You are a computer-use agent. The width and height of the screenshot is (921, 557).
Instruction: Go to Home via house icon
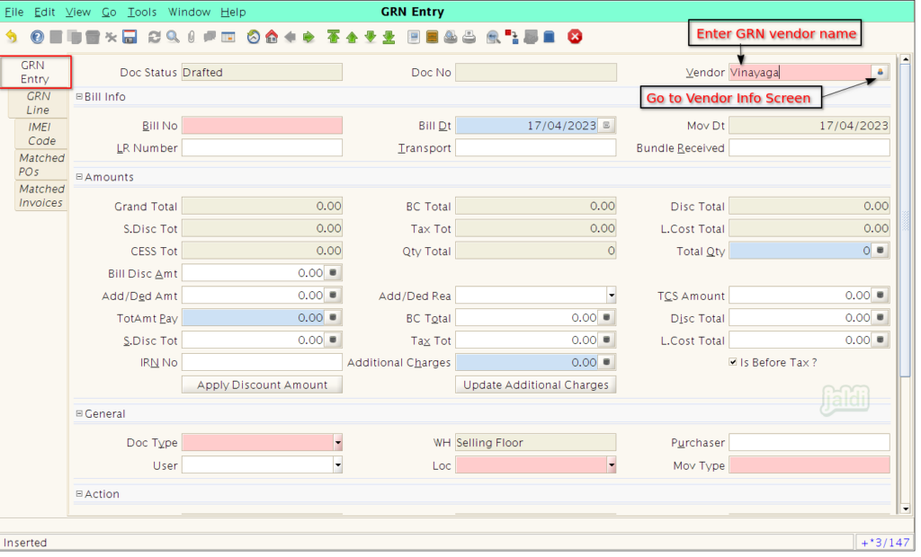pos(272,37)
